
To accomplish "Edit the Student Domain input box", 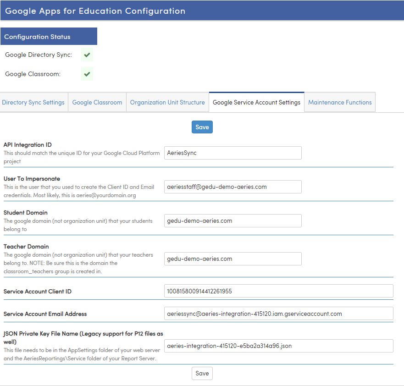I will pos(233,221).
